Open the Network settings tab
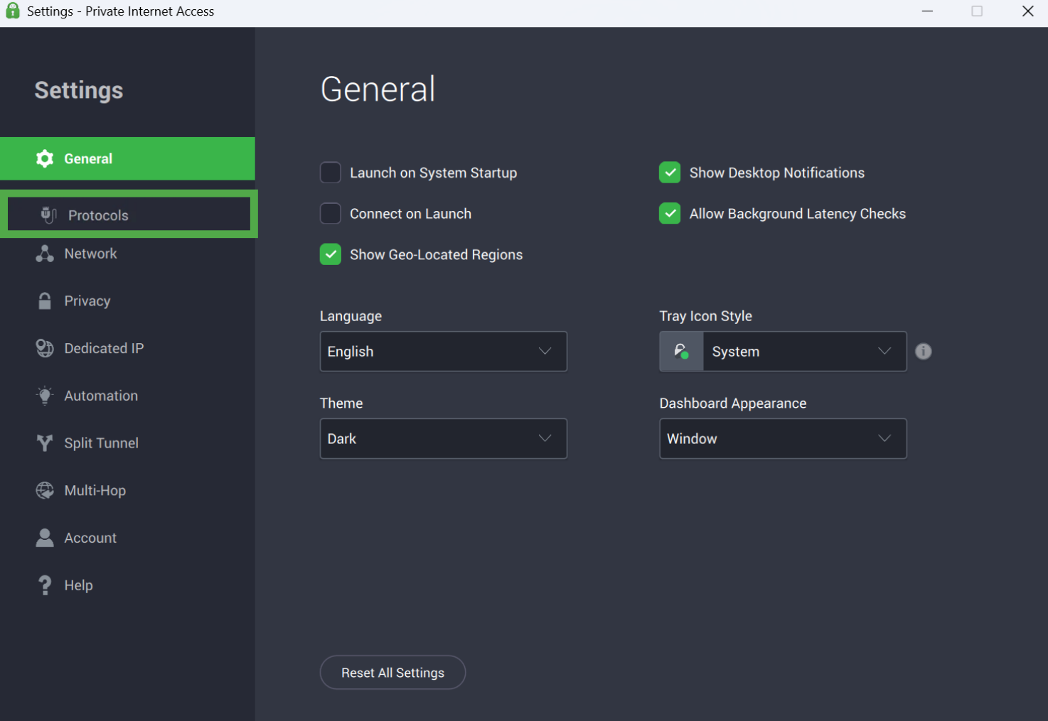 pos(127,254)
